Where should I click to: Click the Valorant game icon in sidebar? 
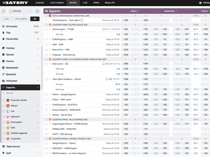(8, 117)
